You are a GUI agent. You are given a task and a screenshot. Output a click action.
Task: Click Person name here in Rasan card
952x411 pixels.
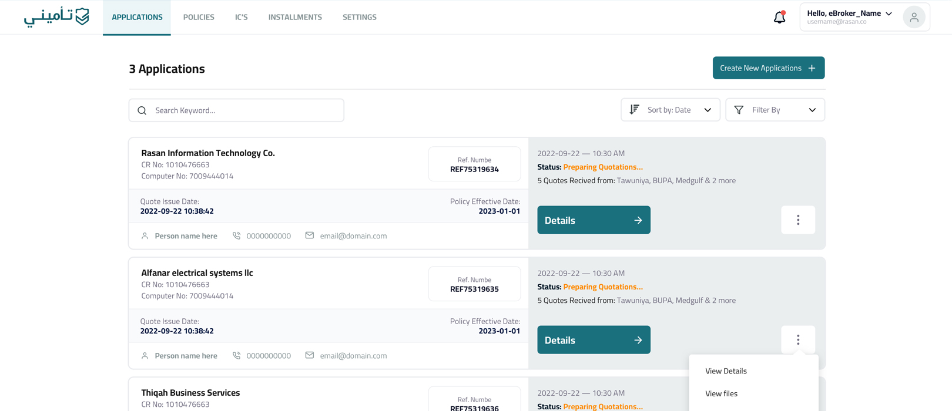click(x=186, y=236)
